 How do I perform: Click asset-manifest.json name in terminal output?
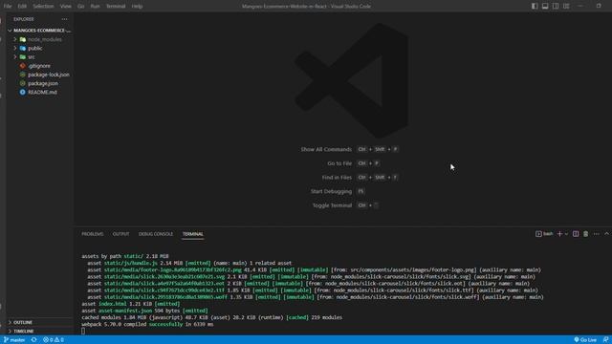point(125,311)
